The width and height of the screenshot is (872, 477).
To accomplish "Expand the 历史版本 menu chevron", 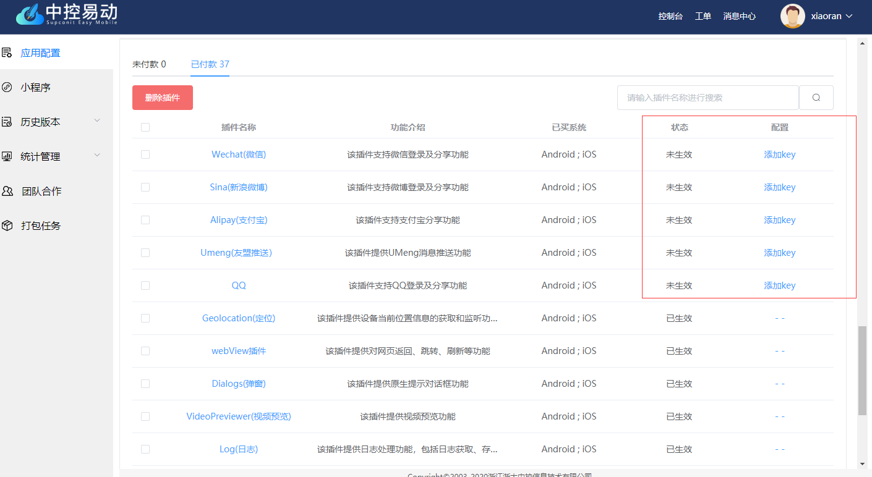I will click(x=97, y=120).
